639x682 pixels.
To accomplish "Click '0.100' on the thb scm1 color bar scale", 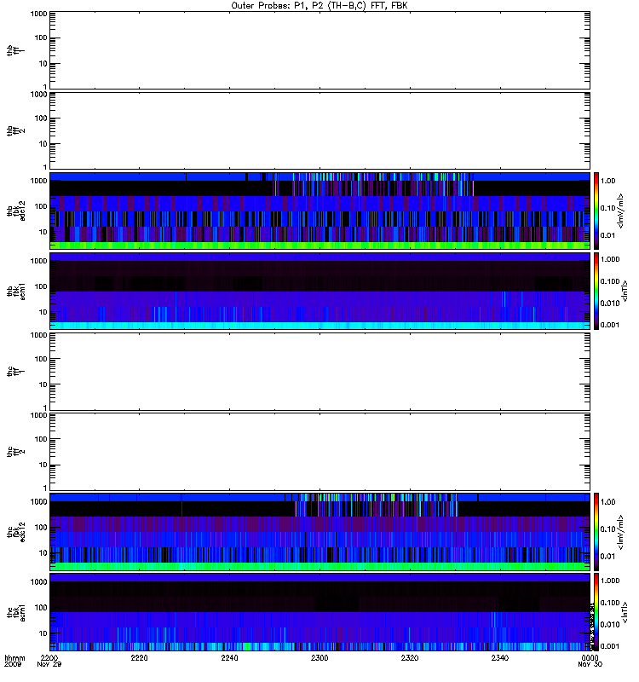I will (x=610, y=281).
